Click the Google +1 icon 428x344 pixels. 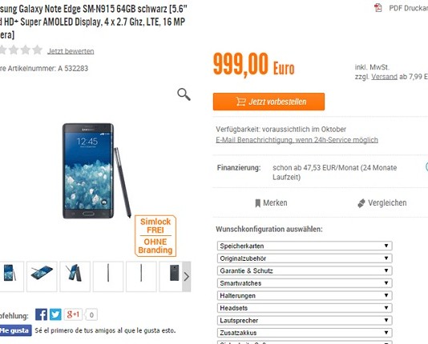[73, 314]
